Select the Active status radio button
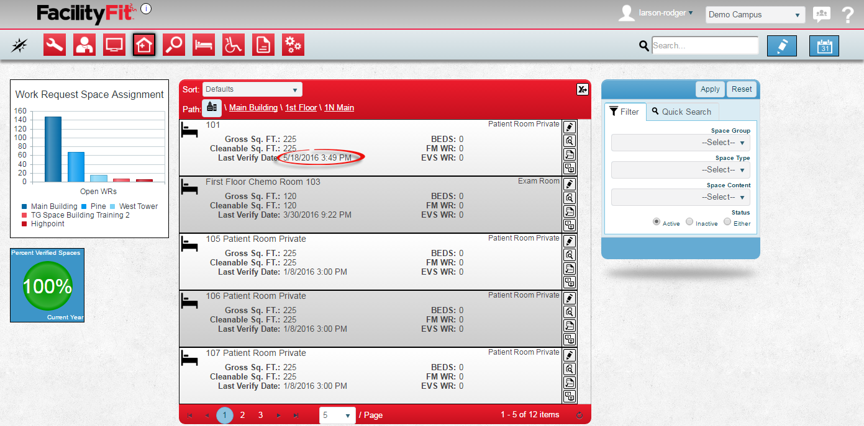 pos(657,222)
